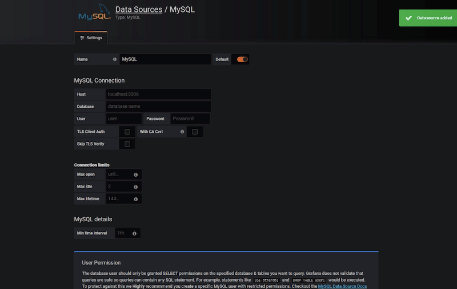
Task: Focus the Password input field
Action: click(190, 119)
